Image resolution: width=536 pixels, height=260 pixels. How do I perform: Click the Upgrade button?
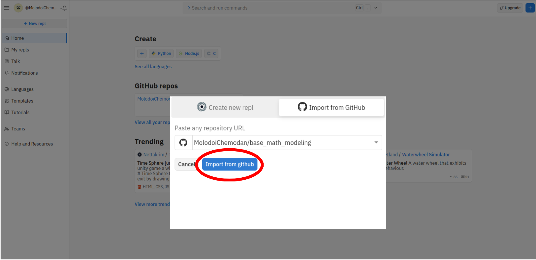point(510,8)
